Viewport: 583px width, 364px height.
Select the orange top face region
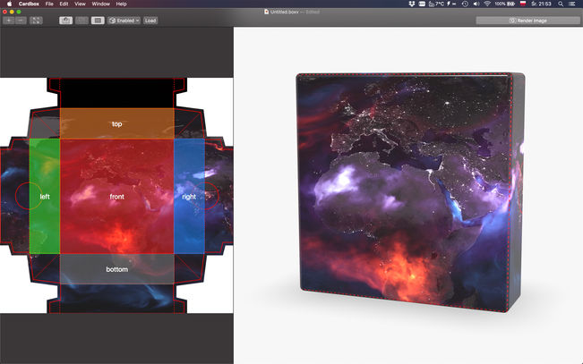coord(116,123)
